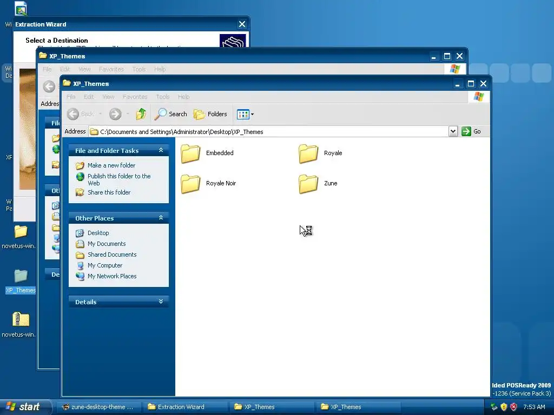
Task: Open the Favorites menu in front window
Action: [x=135, y=97]
